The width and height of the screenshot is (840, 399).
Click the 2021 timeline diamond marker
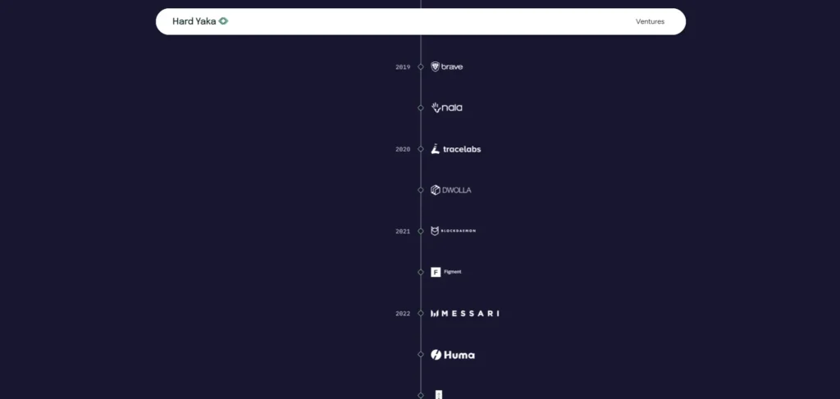421,231
